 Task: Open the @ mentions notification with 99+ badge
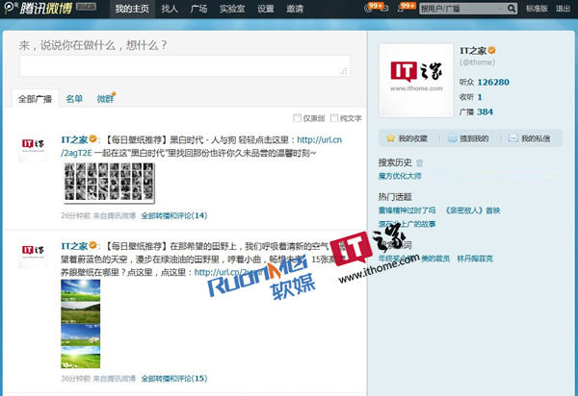[x=374, y=8]
